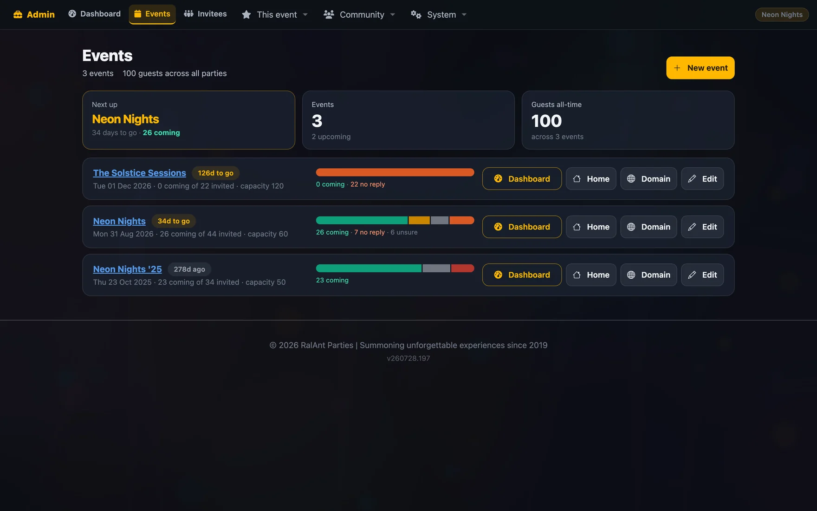This screenshot has width=817, height=511.
Task: Click the Dashboard gauge icon in navbar
Action: (72, 14)
